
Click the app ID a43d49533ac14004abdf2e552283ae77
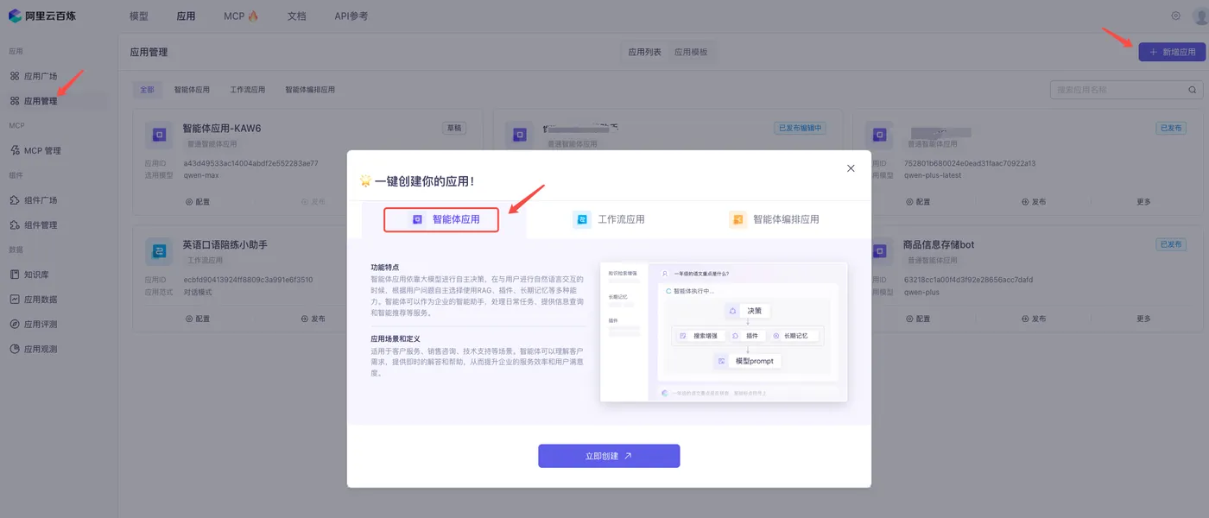click(x=250, y=163)
